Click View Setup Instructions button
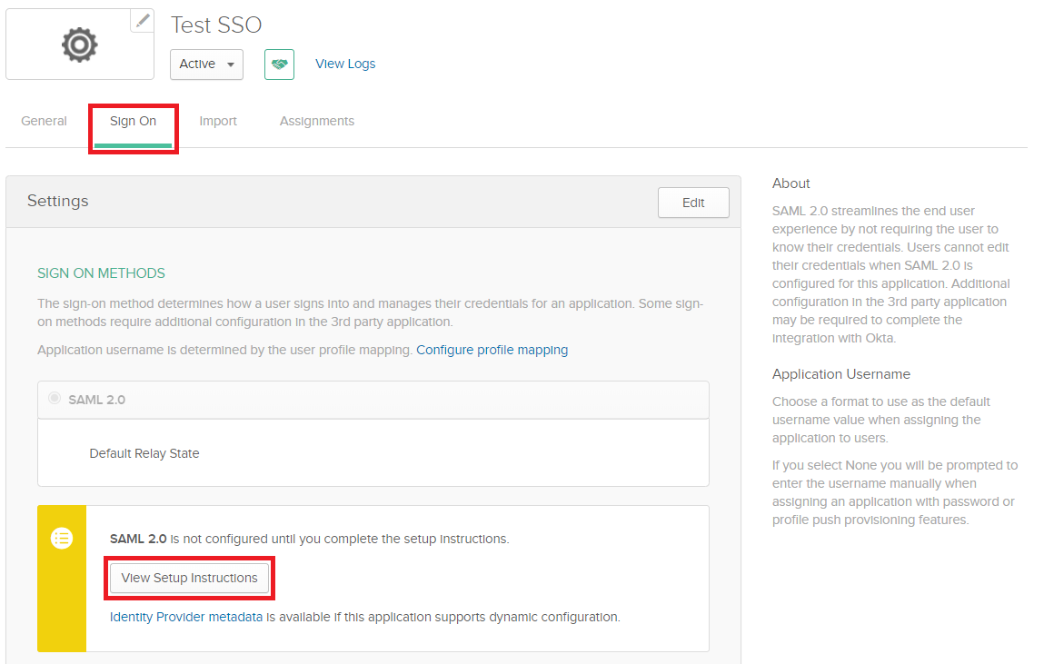 click(190, 579)
